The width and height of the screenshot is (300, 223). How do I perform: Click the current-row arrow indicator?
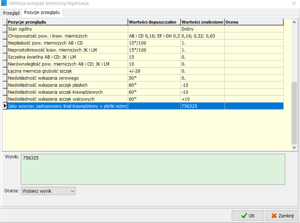click(x=5, y=106)
